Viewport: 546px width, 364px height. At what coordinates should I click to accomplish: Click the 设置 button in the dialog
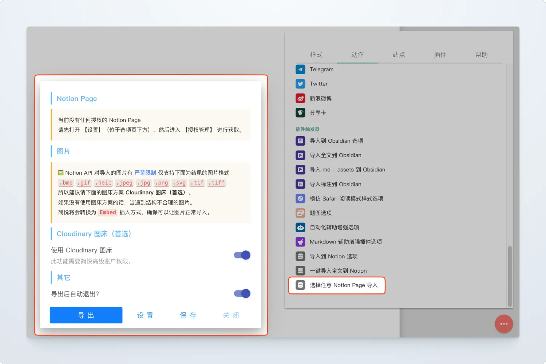click(x=145, y=315)
